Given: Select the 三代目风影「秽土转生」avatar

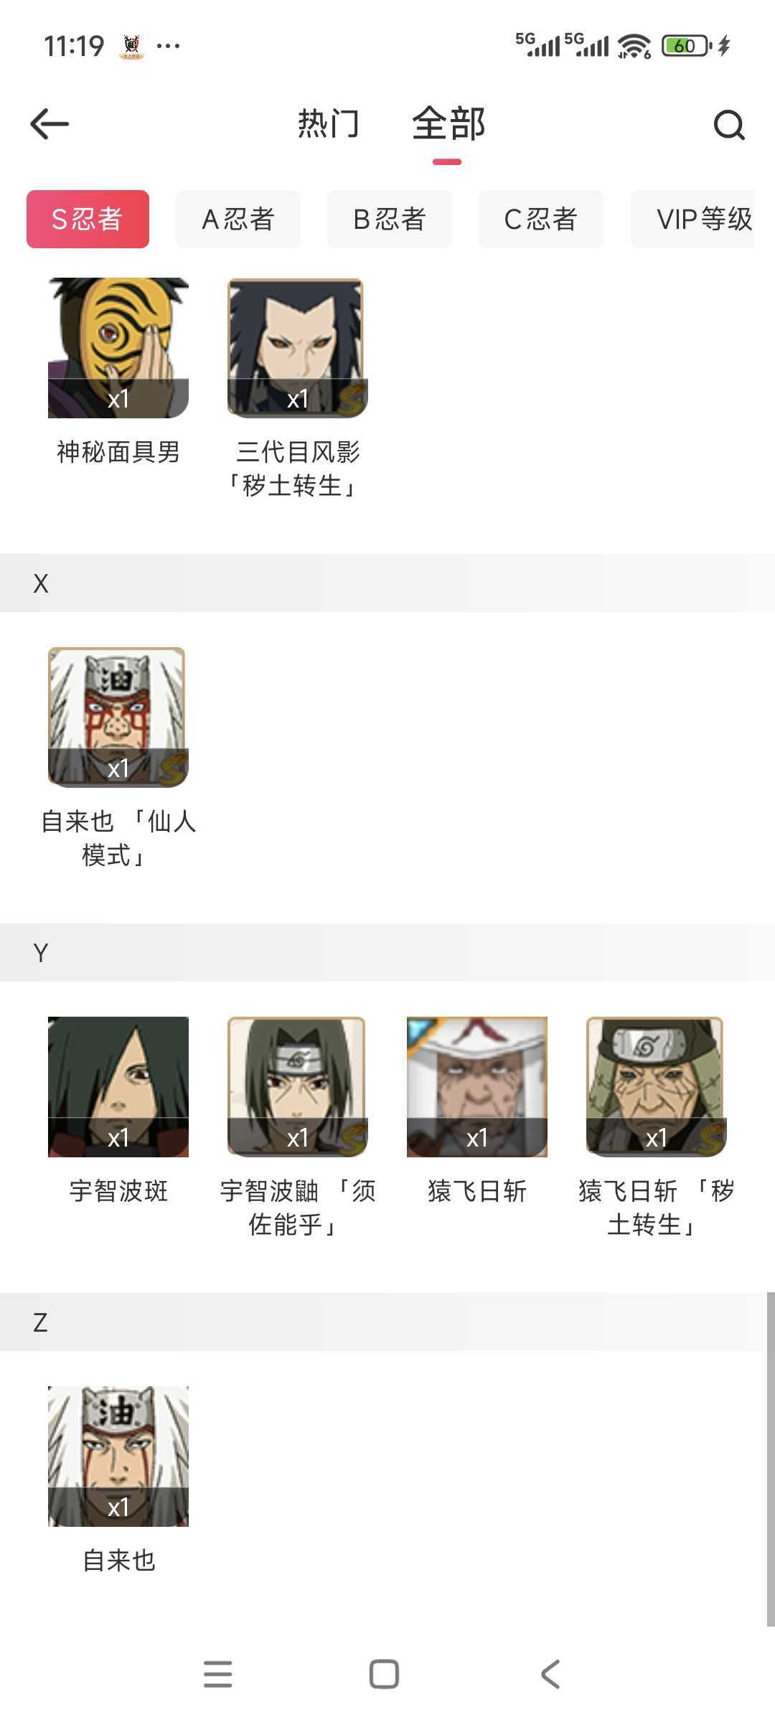Looking at the screenshot, I should tap(298, 348).
